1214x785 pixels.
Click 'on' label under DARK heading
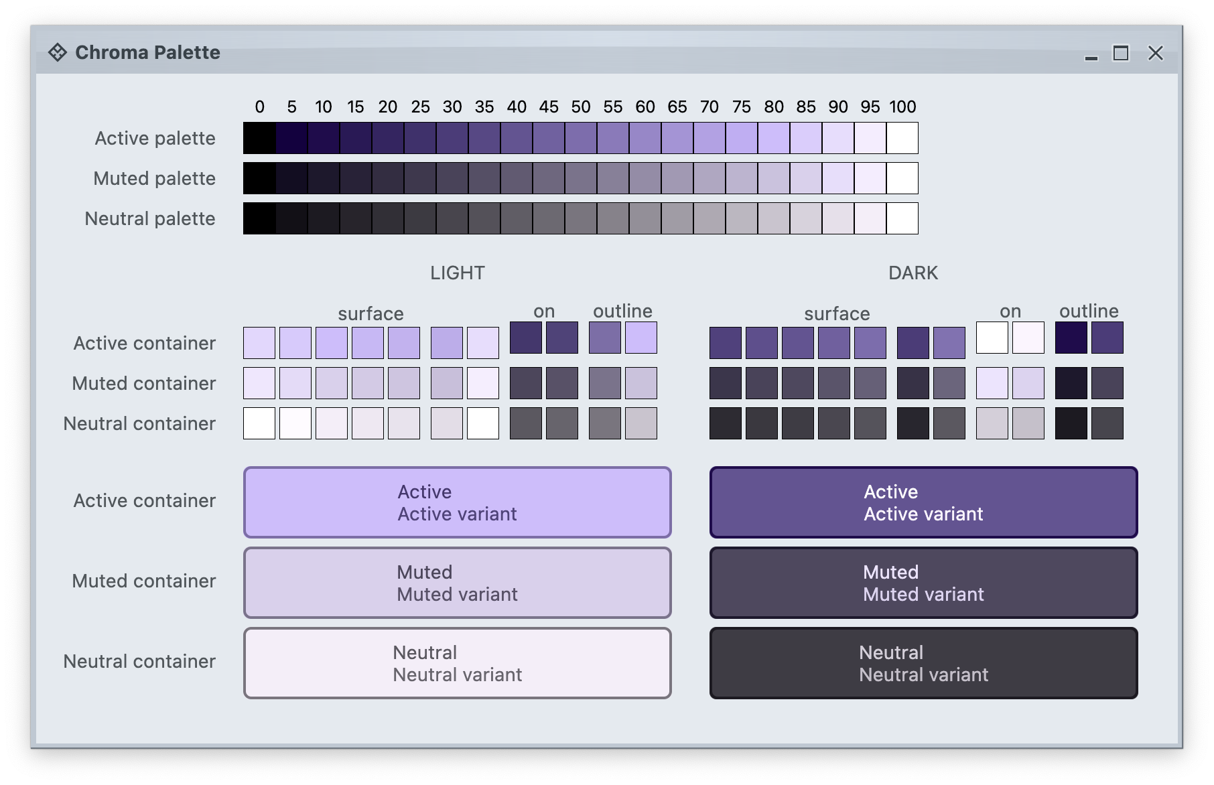pyautogui.click(x=1010, y=311)
